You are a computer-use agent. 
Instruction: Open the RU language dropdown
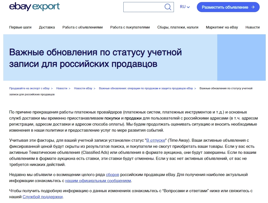point(185,7)
